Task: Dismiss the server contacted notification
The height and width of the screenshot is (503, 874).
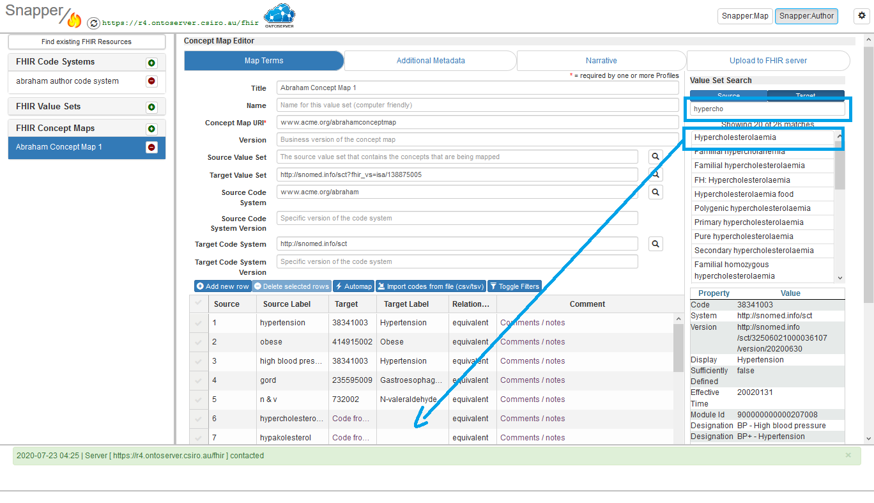Action: pos(848,455)
